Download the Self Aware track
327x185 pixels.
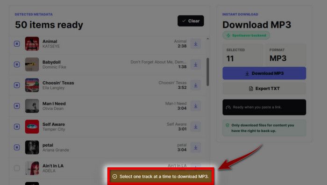click(x=196, y=127)
